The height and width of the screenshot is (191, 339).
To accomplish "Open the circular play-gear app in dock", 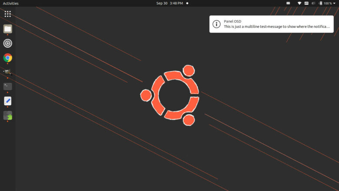I will coord(7,43).
